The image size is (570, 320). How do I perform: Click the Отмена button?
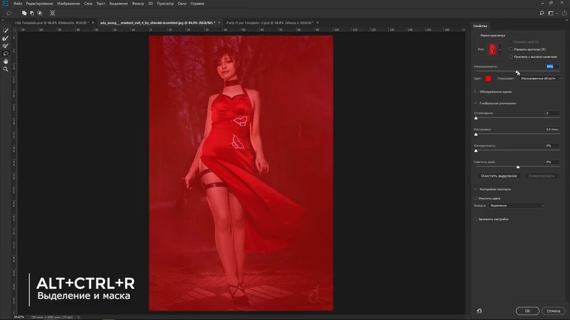tap(554, 311)
